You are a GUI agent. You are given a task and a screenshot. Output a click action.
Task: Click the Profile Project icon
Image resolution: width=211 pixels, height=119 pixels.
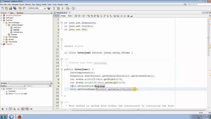73,8
